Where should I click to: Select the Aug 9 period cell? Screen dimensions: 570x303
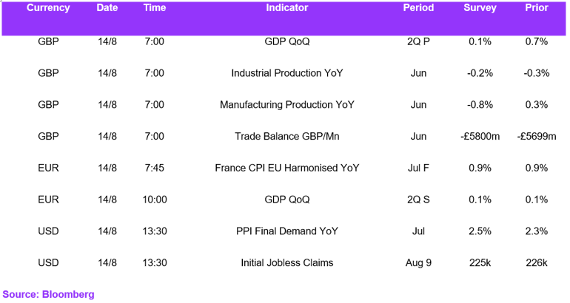point(418,262)
